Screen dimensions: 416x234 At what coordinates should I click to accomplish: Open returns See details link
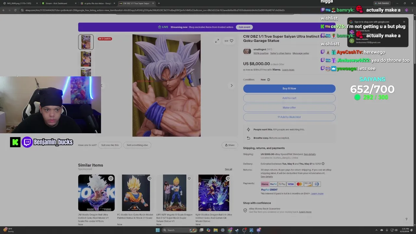(x=266, y=177)
